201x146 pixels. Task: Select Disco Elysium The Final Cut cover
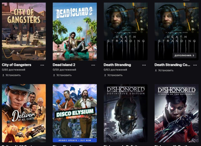tap(75, 113)
